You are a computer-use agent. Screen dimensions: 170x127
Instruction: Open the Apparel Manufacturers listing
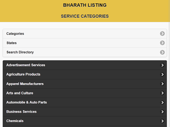click(x=85, y=84)
